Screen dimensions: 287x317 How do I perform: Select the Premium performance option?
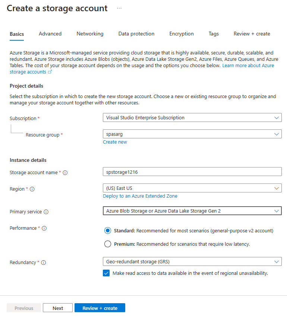(108, 244)
